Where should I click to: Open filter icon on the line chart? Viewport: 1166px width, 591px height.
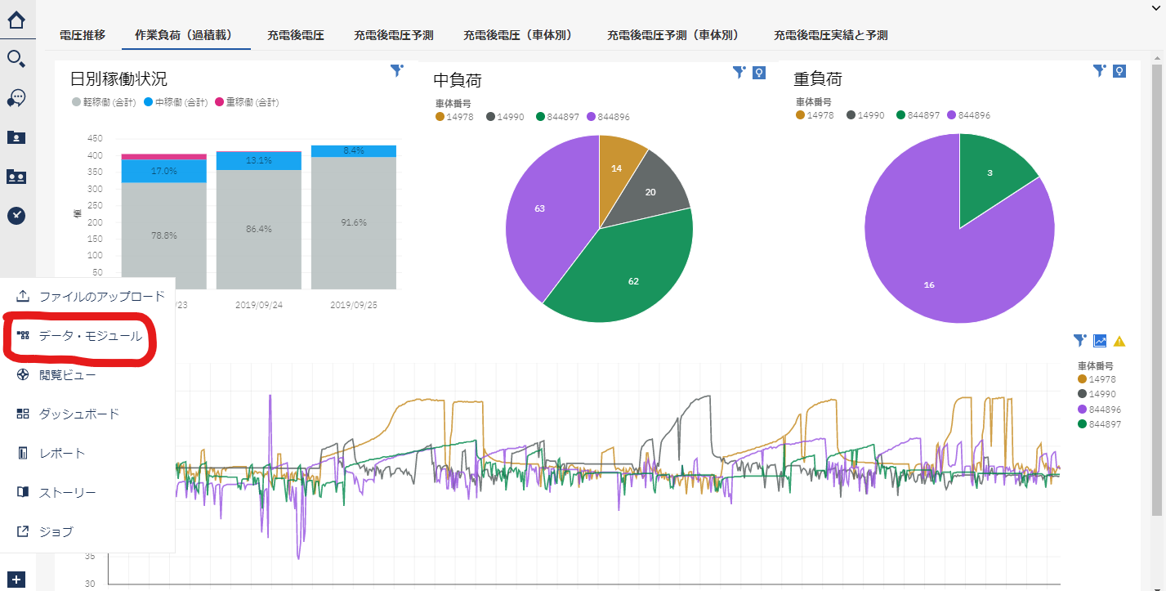tap(1080, 341)
